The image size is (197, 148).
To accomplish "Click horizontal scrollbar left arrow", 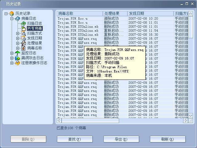I will 59,121.
